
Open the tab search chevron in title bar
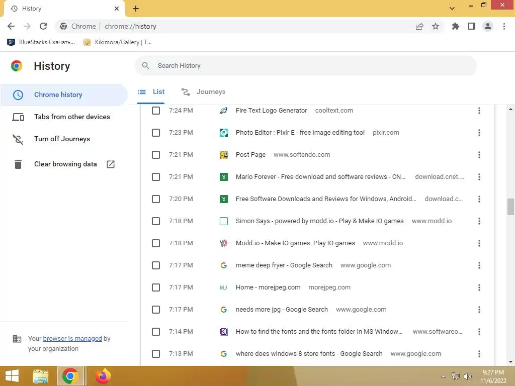tap(452, 9)
